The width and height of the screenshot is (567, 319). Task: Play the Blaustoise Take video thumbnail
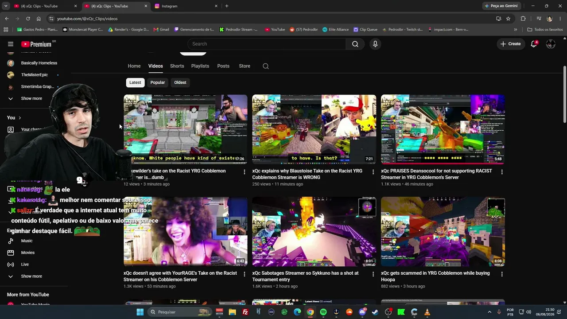[x=314, y=129]
